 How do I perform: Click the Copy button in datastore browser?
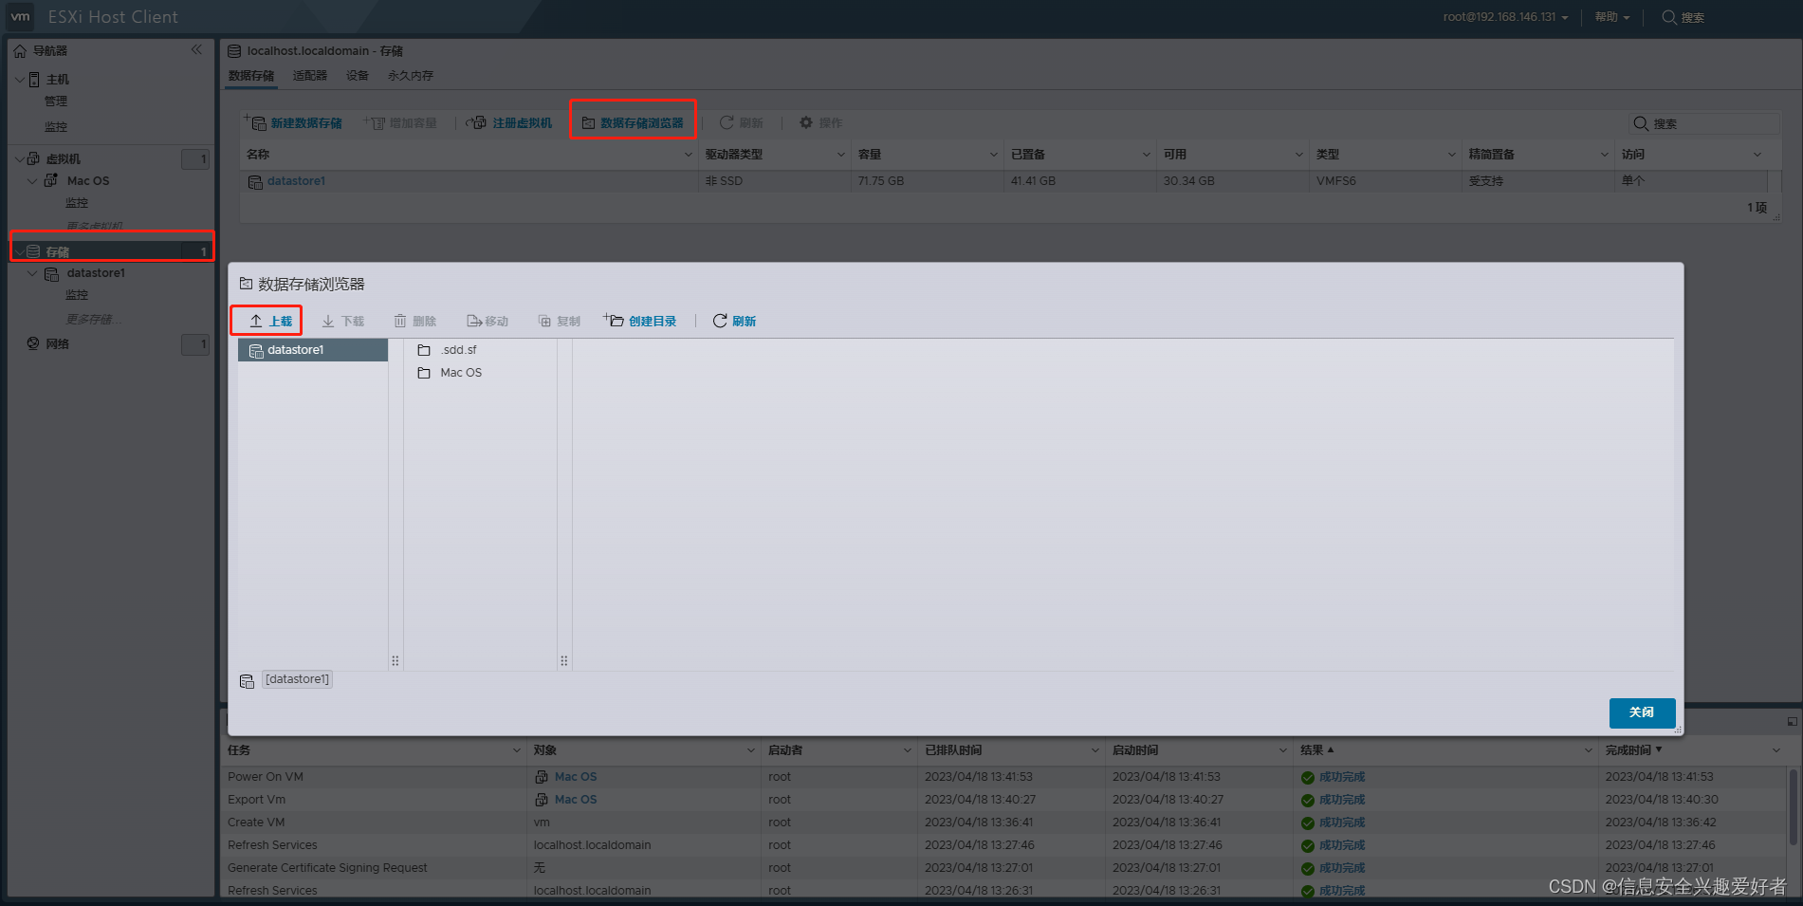pos(560,321)
